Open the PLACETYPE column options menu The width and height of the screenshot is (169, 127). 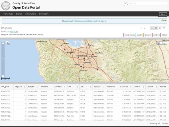pos(51,87)
